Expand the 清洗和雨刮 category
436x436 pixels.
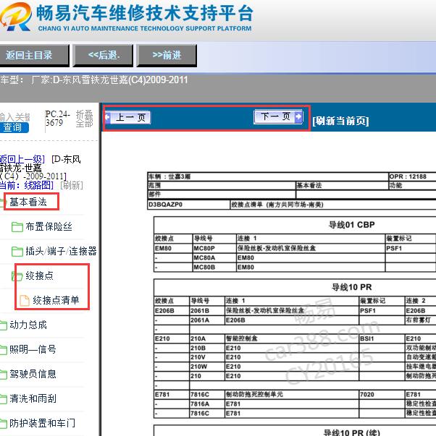click(33, 398)
